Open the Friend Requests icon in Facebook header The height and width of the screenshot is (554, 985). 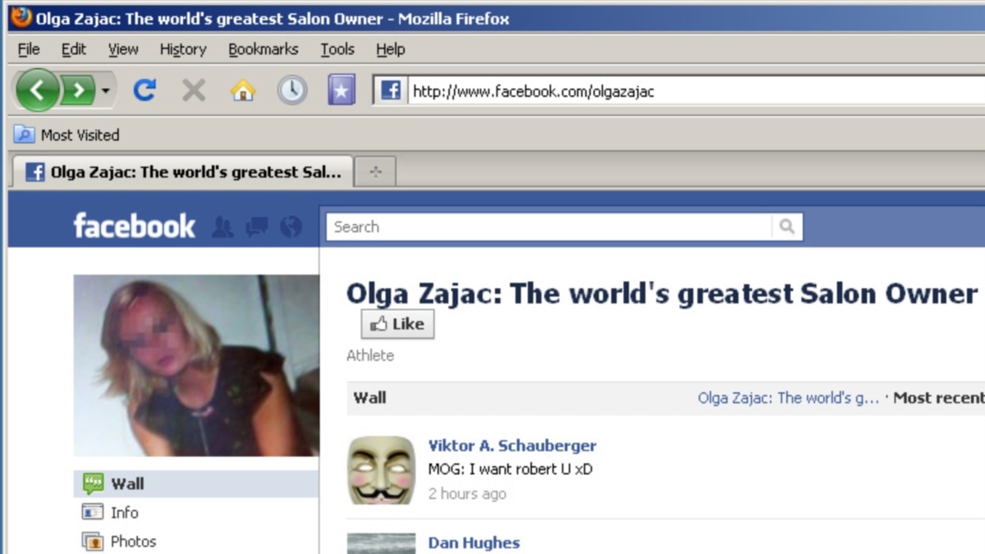(x=222, y=227)
